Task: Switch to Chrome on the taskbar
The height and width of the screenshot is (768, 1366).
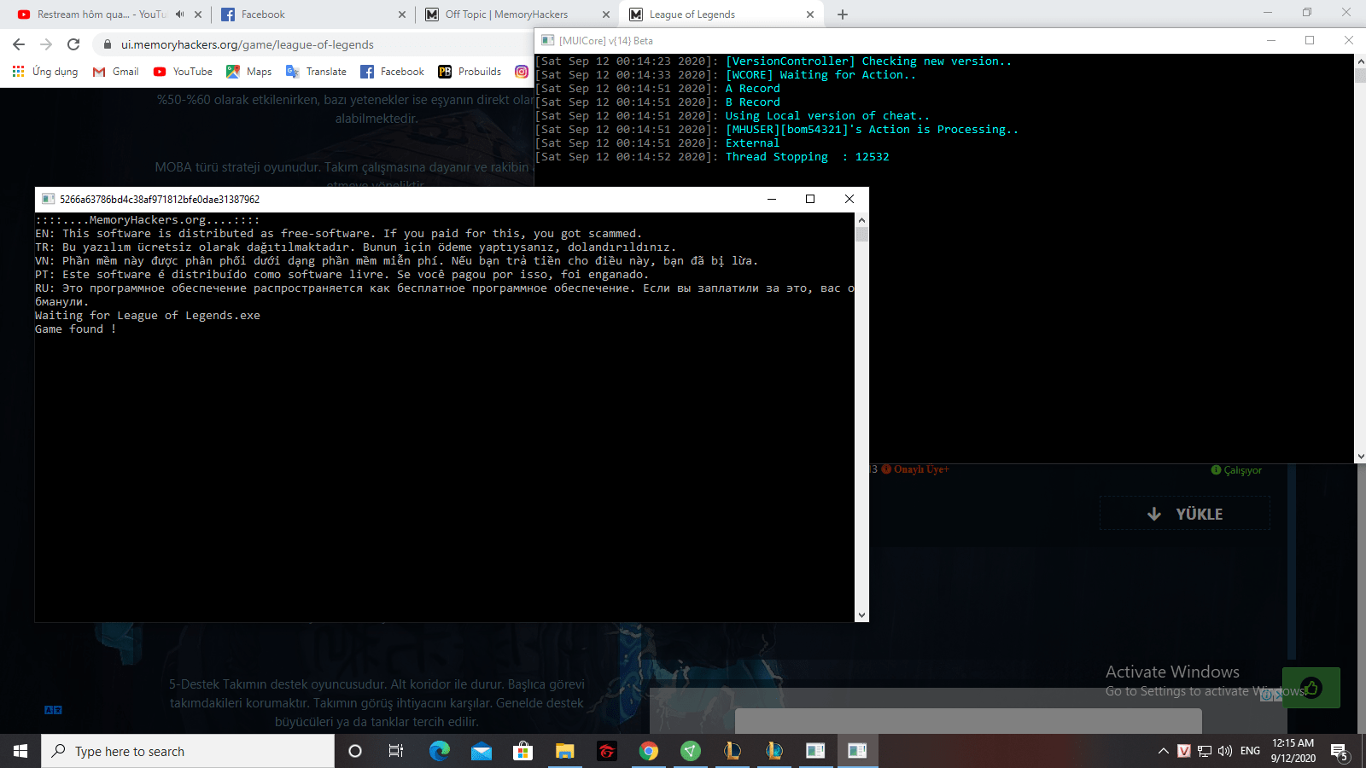Action: coord(649,751)
